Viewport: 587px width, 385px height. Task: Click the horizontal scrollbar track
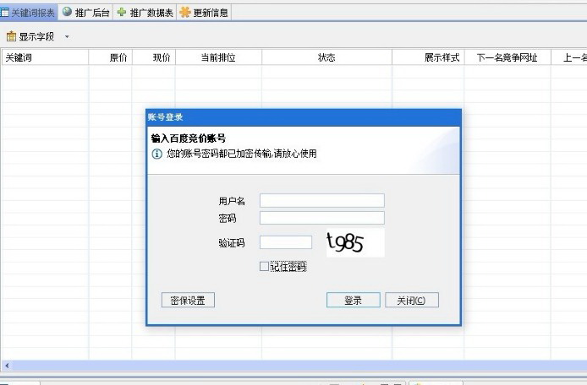pos(299,366)
